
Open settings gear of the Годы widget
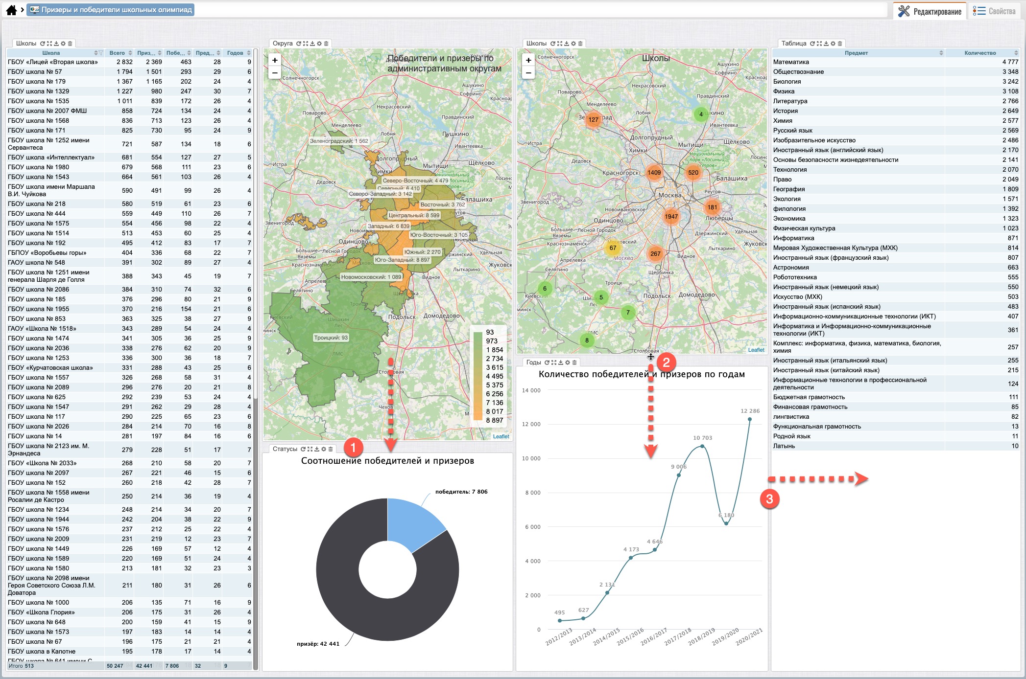point(568,362)
